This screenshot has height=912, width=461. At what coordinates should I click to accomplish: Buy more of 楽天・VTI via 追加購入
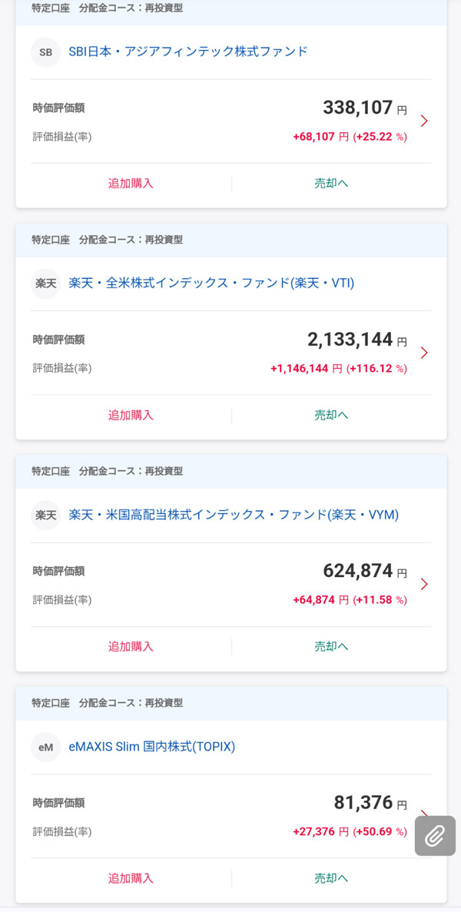click(131, 415)
